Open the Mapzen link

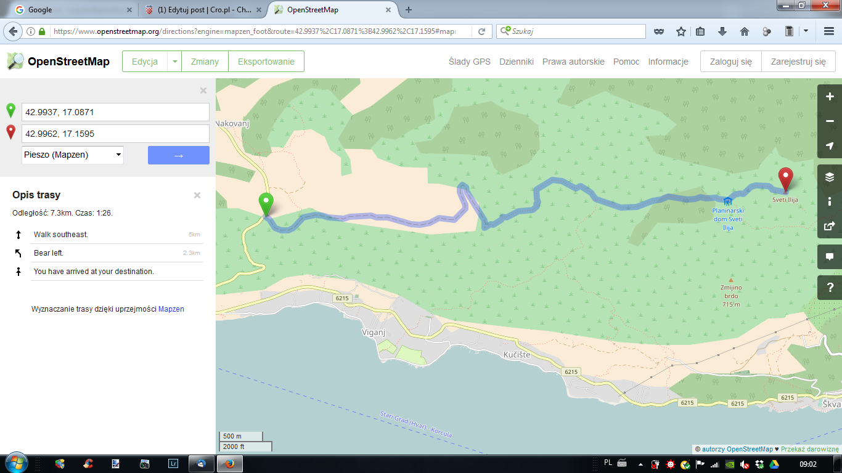pyautogui.click(x=171, y=309)
